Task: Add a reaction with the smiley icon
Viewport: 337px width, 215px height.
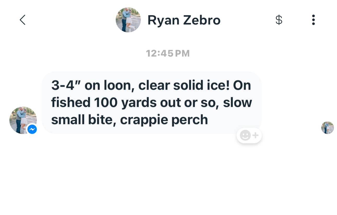Action: (x=245, y=135)
